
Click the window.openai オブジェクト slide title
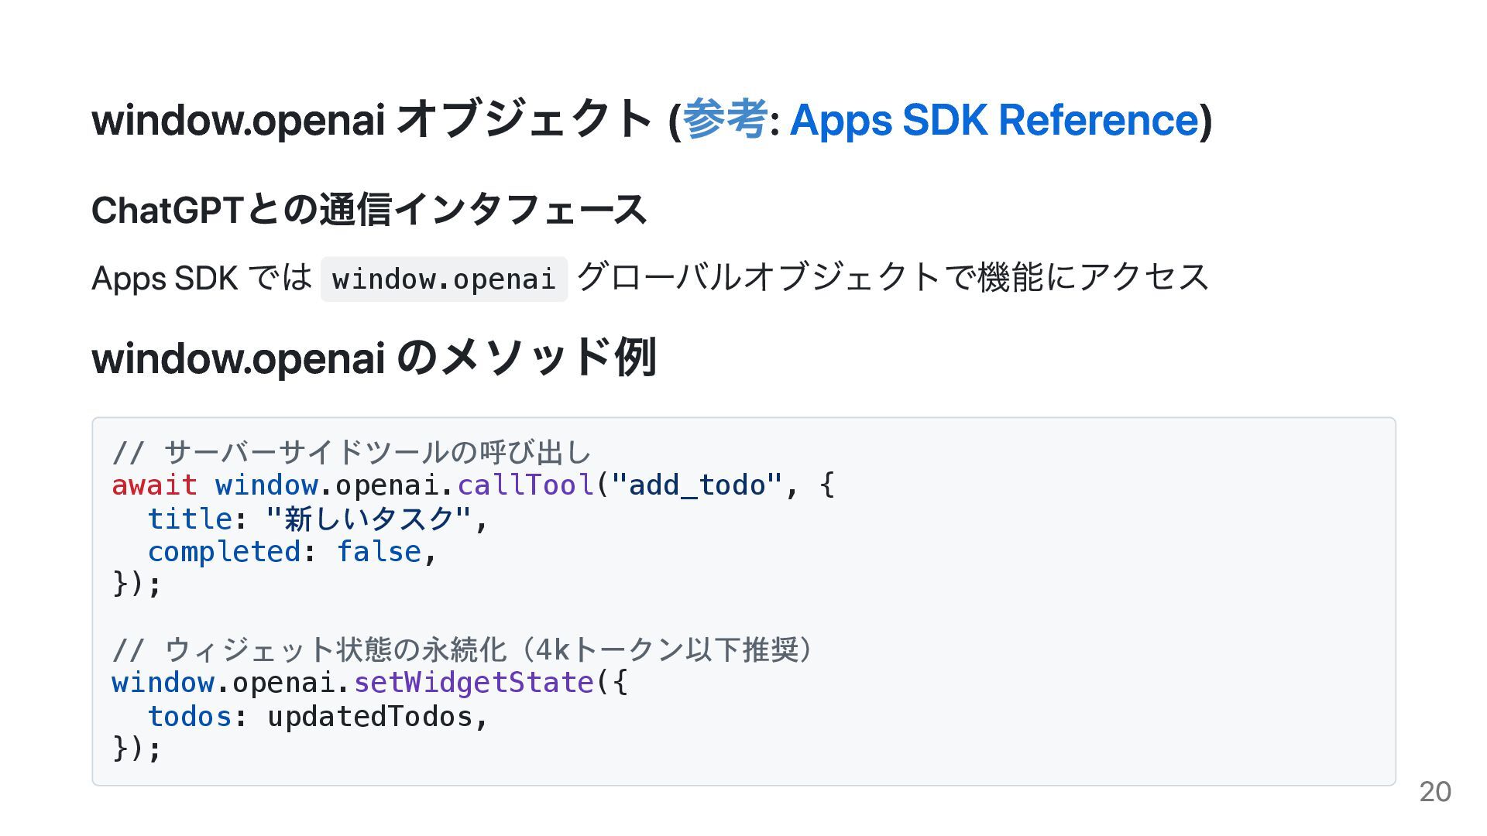point(372,120)
